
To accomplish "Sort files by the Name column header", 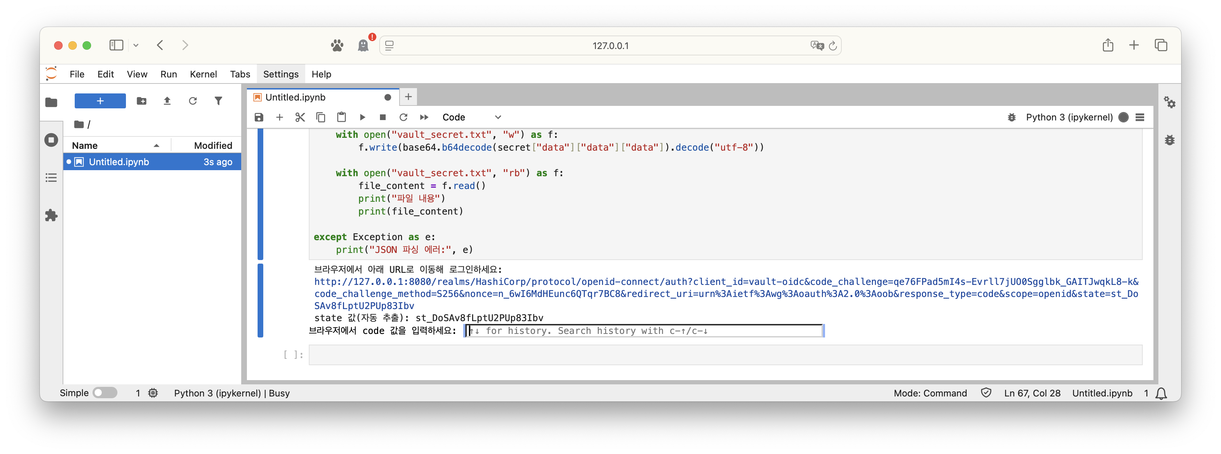I will pyautogui.click(x=85, y=145).
